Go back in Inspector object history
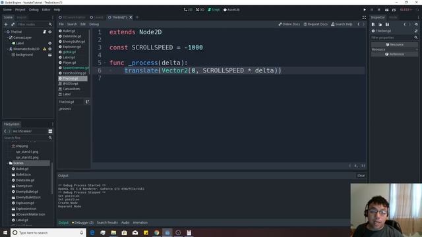This screenshot has width=422, height=237. coord(404,24)
